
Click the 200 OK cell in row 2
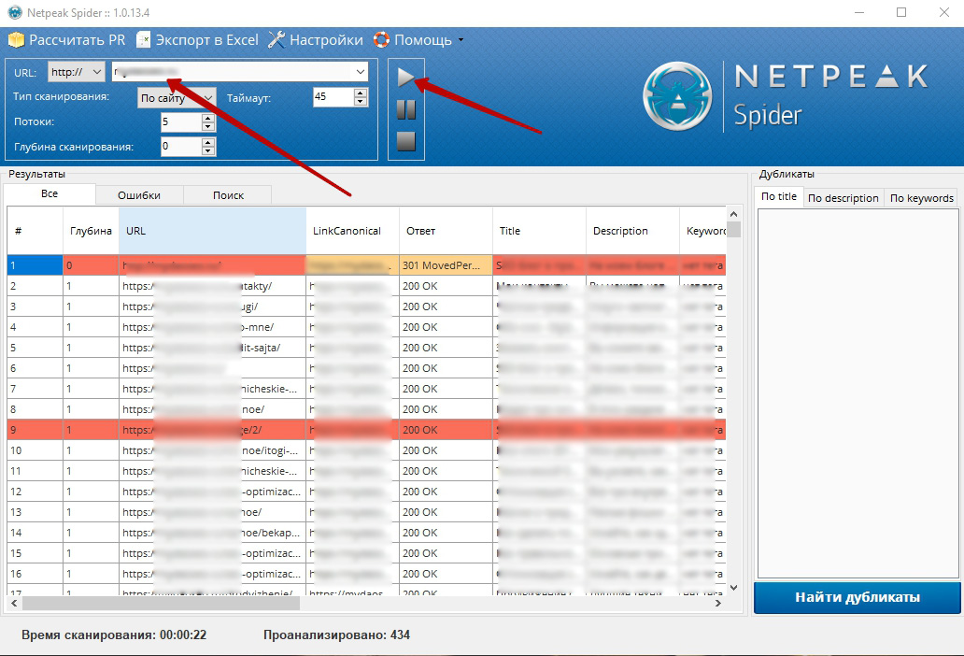(x=446, y=286)
